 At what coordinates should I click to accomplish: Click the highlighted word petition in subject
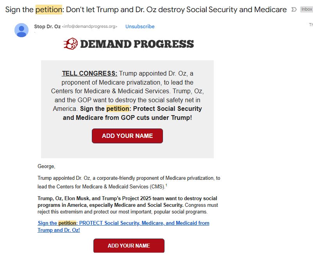48,9
